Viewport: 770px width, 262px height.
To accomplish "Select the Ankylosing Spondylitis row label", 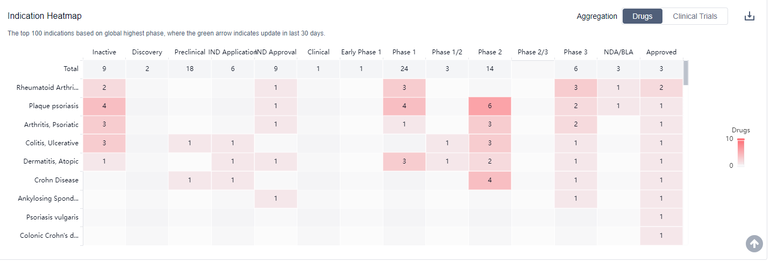I will (48, 199).
